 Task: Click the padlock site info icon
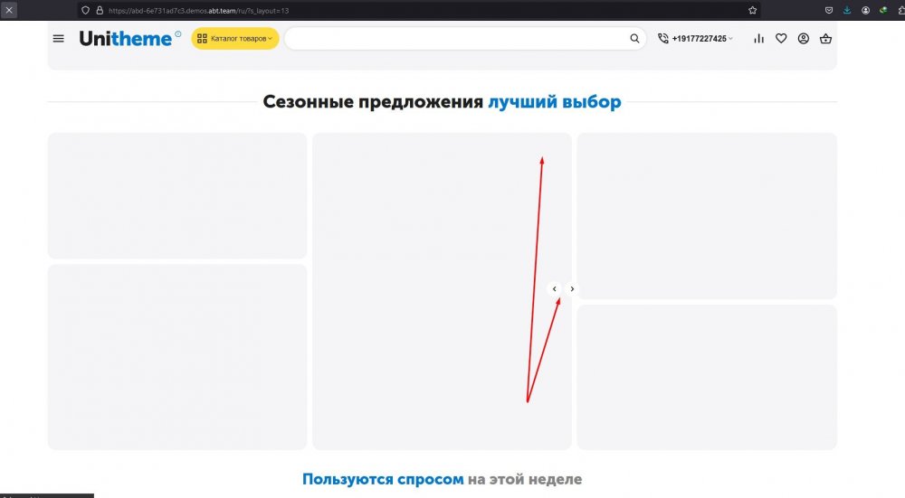(100, 10)
